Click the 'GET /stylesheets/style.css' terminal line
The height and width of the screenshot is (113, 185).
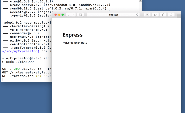(27, 73)
